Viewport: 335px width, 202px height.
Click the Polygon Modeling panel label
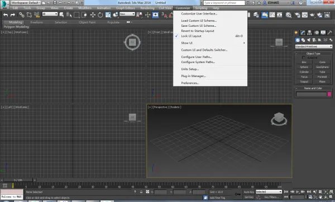pos(16,27)
